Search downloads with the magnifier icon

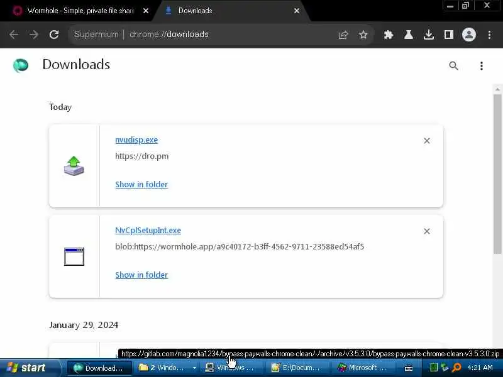click(x=453, y=66)
